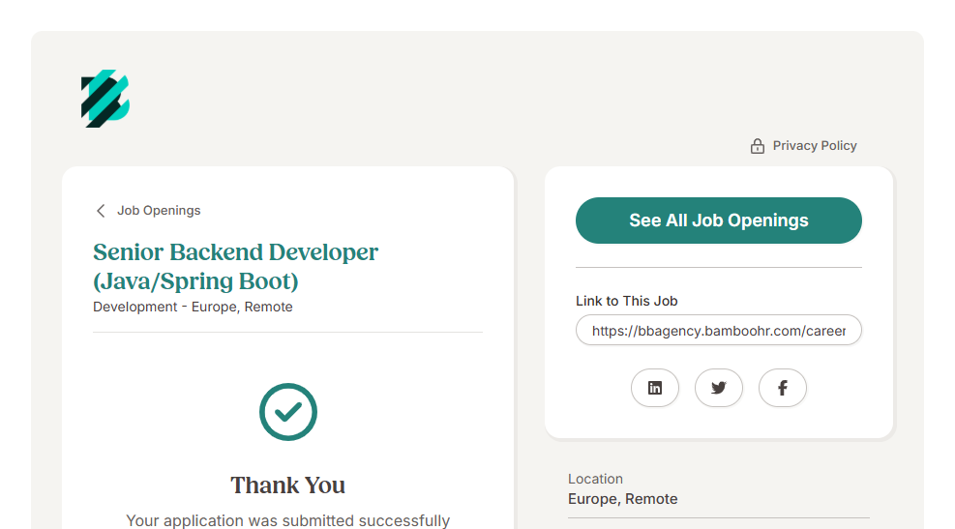Image resolution: width=955 pixels, height=529 pixels.
Task: Click the green success checkmark icon
Action: 288,412
